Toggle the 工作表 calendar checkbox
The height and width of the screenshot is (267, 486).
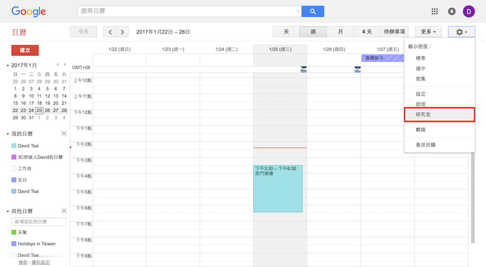[x=14, y=168]
